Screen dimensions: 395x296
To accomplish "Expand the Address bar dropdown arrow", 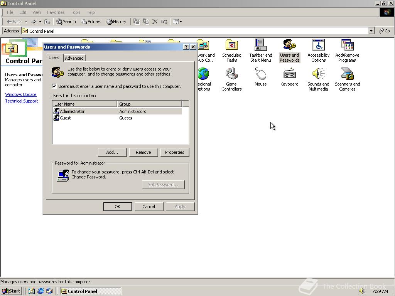I will tap(371, 31).
